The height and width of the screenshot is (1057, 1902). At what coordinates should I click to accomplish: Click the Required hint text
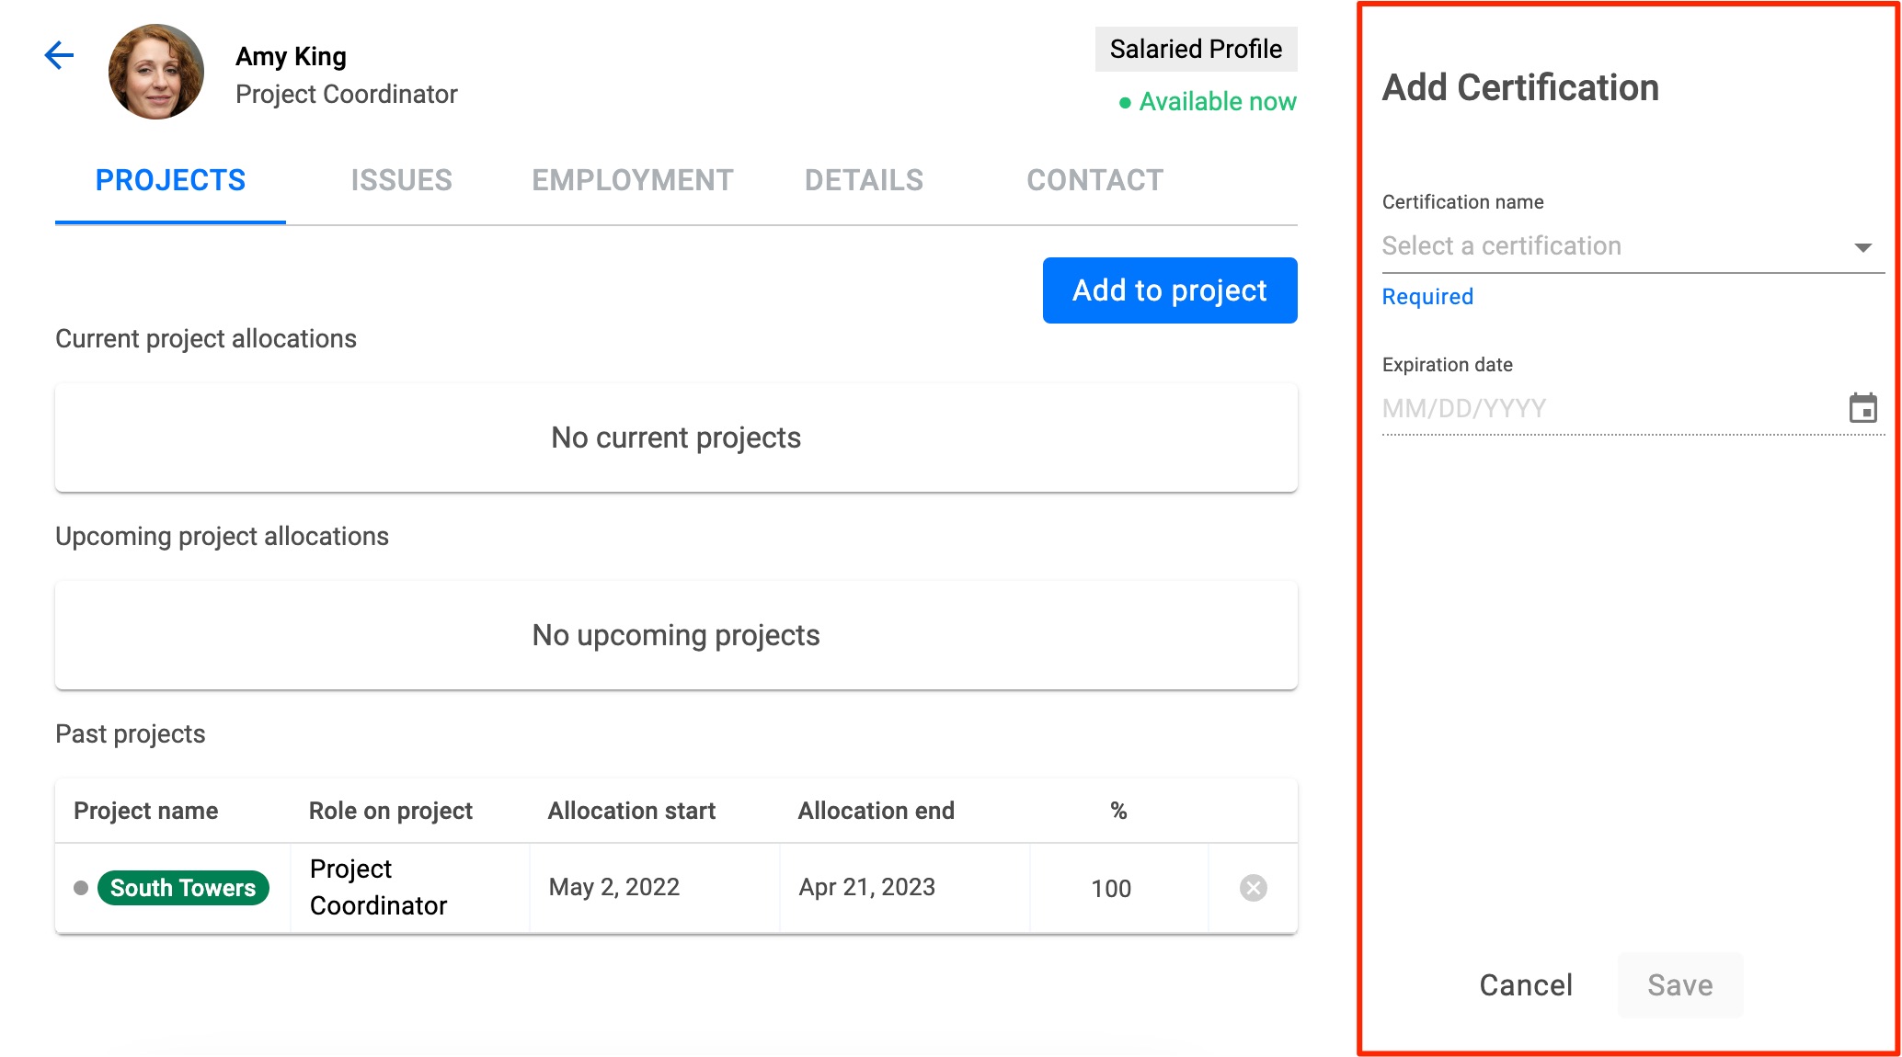(1427, 297)
